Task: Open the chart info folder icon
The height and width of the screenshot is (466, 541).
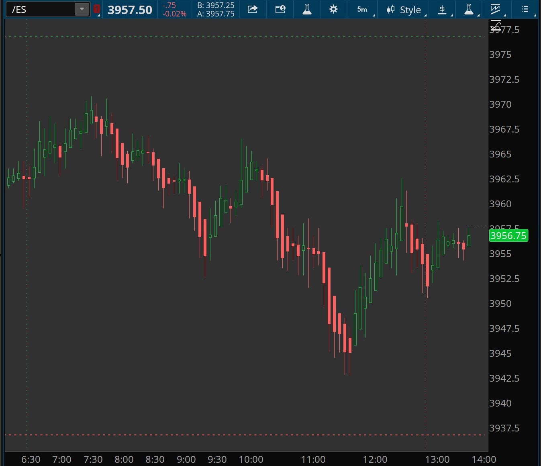Action: pyautogui.click(x=280, y=9)
